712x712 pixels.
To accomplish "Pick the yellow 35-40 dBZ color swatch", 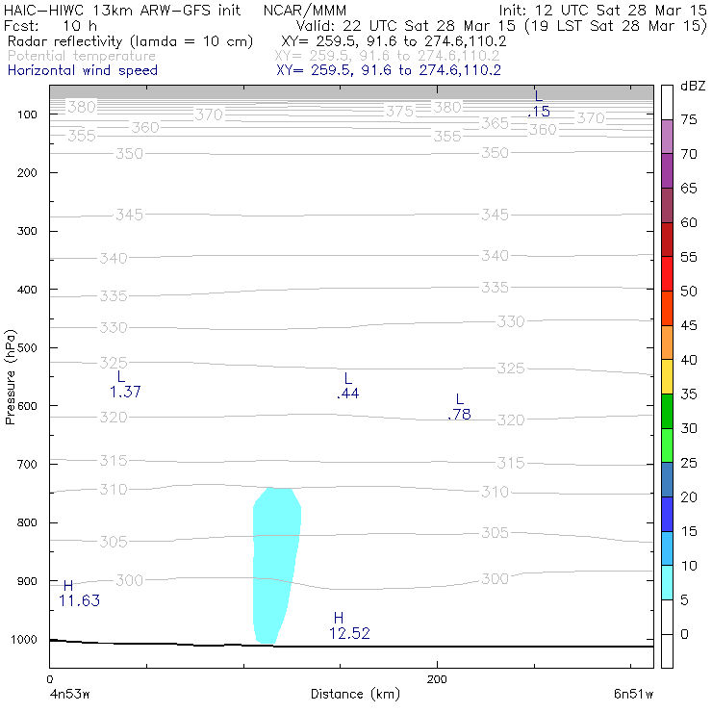I will [x=667, y=376].
